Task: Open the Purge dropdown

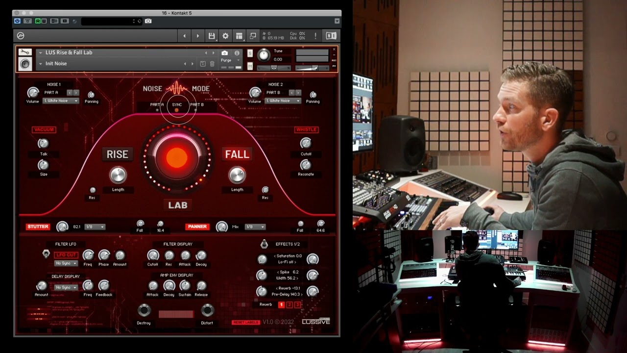Action: [230, 60]
